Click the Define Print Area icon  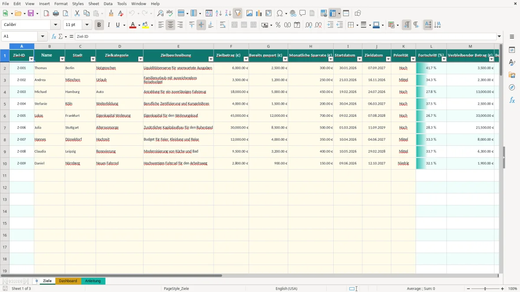pos(324,13)
